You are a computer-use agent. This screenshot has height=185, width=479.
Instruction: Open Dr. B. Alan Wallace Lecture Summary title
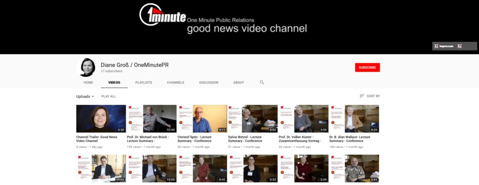(350, 139)
